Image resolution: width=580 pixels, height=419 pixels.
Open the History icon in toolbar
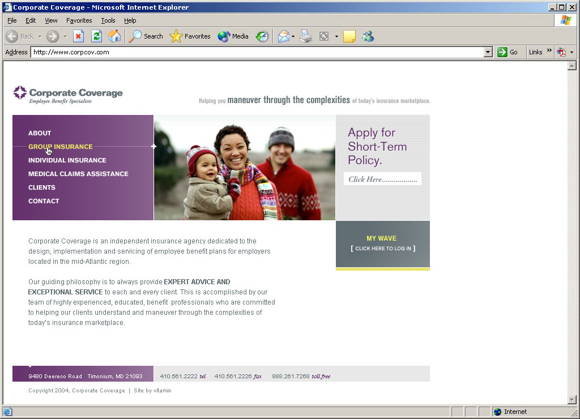pos(262,36)
